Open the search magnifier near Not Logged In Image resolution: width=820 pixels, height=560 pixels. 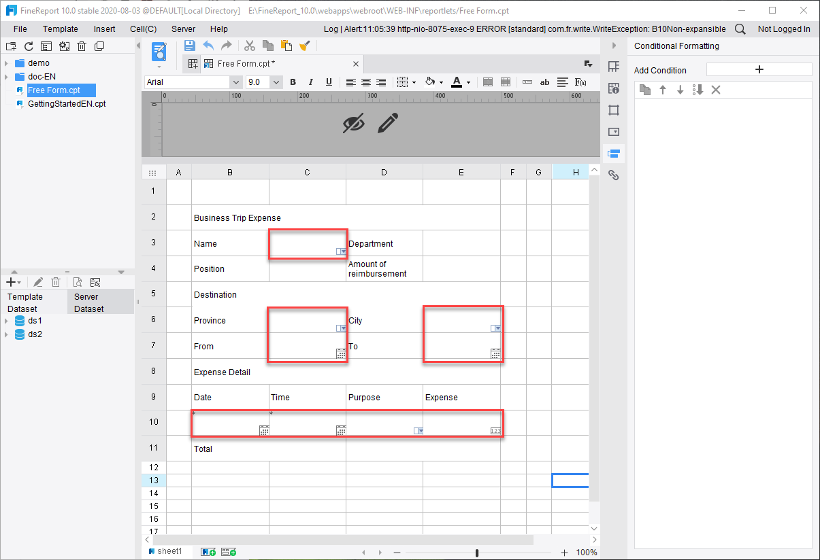740,29
